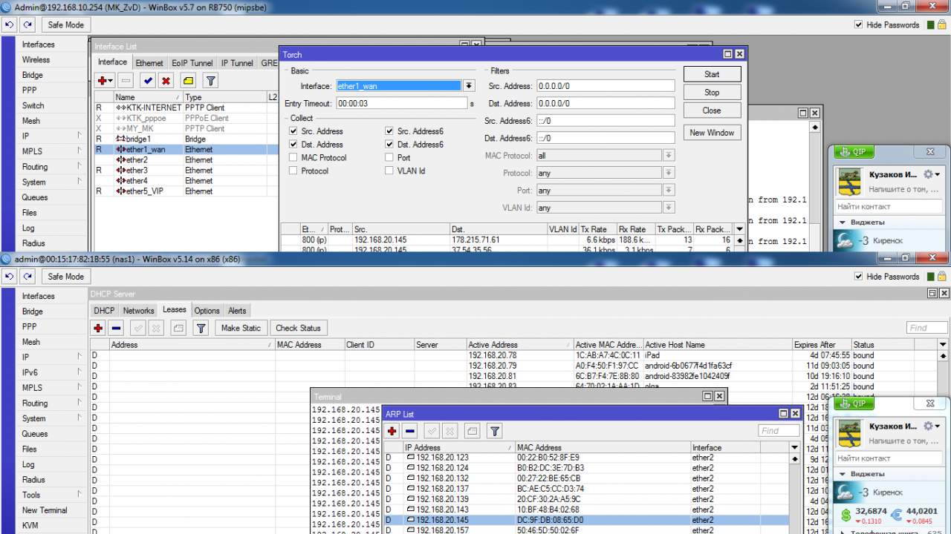Click the undo arrow in top WinBox toolbar

coord(9,24)
